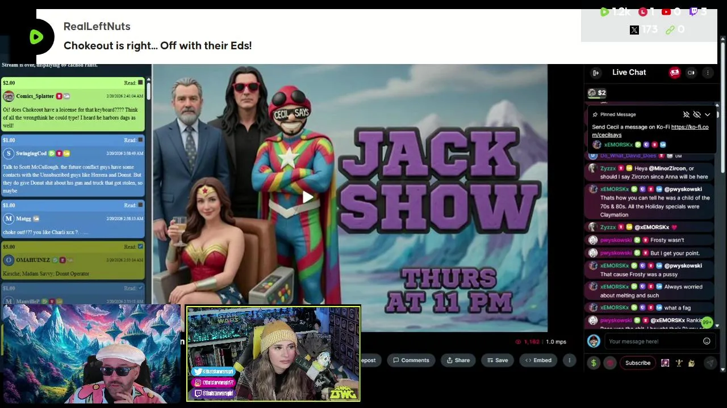
Task: Collapse the Live Chat panel
Action: click(596, 73)
